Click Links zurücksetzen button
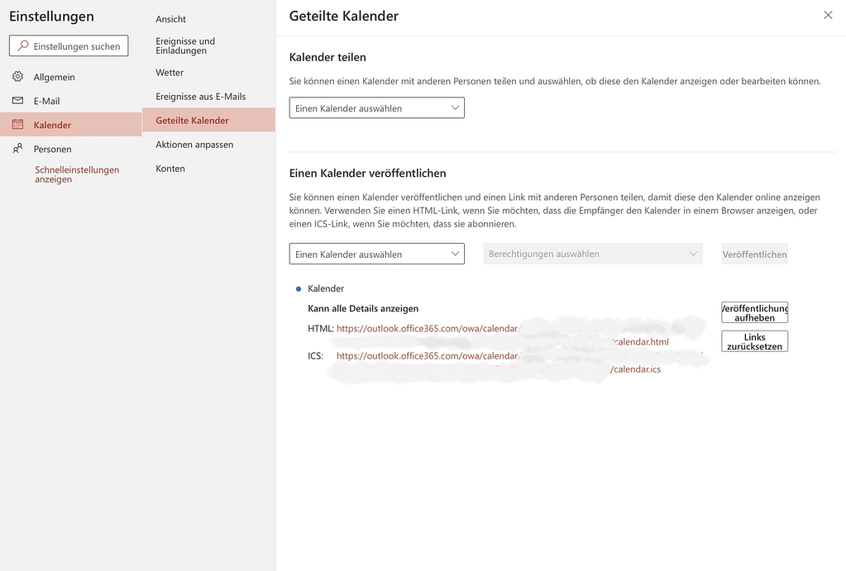This screenshot has height=571, width=846. coord(755,341)
